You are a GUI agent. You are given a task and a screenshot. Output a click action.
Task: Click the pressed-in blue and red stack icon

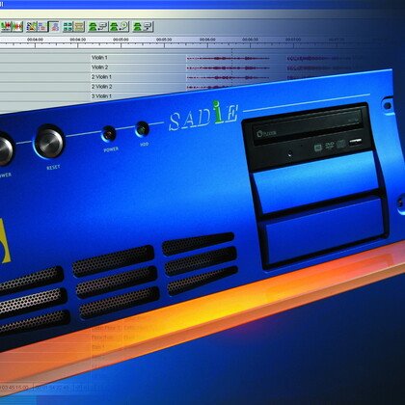(54, 26)
